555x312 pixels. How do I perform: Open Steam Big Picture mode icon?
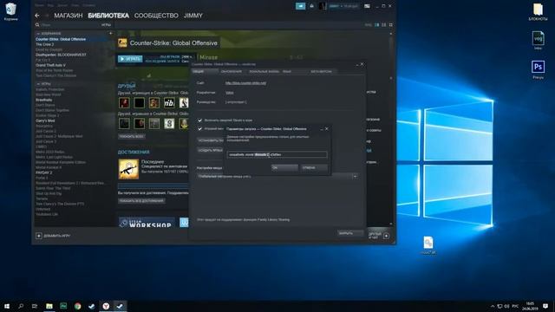pyautogui.click(x=367, y=6)
